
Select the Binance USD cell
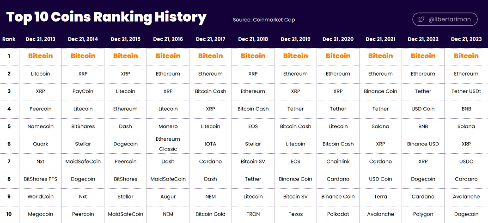pyautogui.click(x=423, y=144)
